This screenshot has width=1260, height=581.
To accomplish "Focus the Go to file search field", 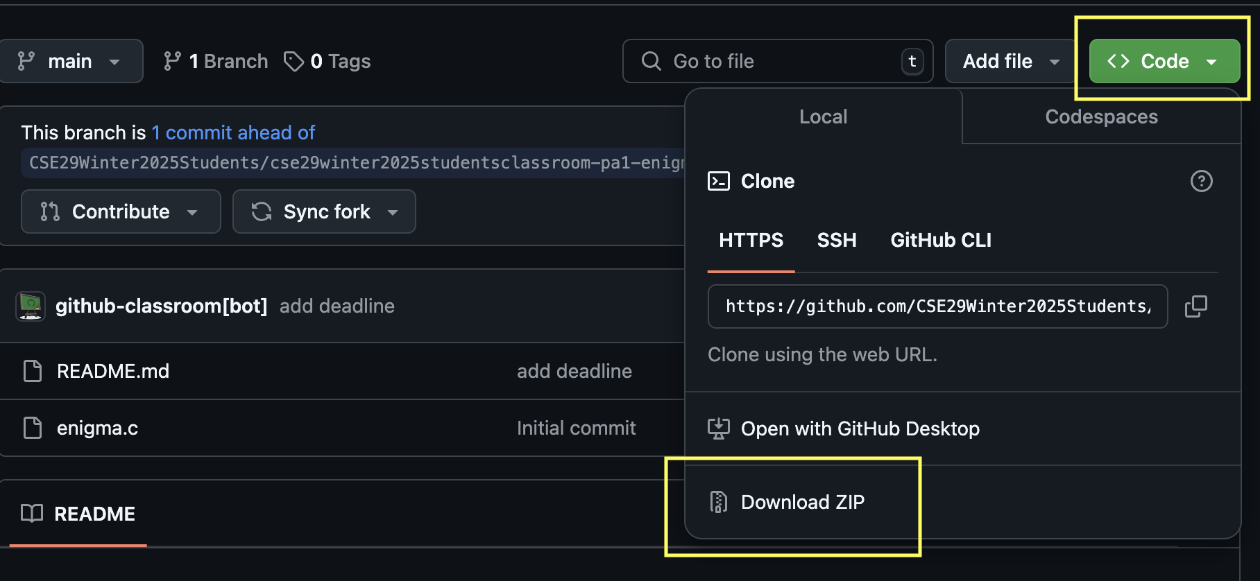I will pyautogui.click(x=778, y=61).
